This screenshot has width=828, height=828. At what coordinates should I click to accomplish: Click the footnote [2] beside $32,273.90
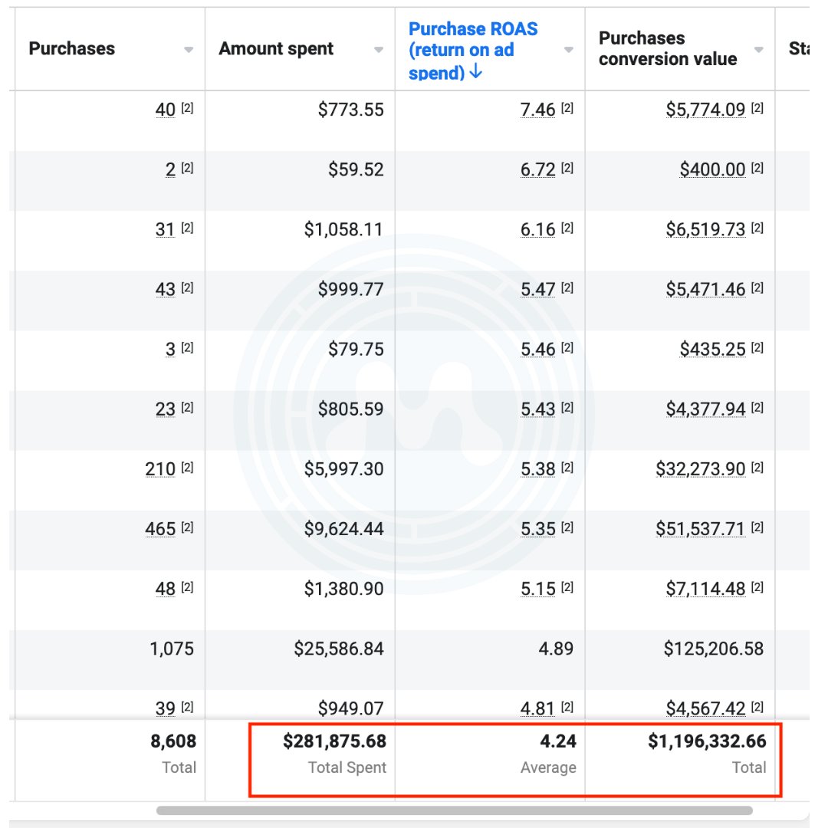point(757,468)
